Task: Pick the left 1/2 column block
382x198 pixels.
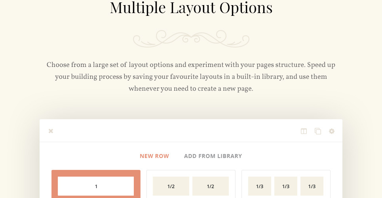Action: (171, 186)
